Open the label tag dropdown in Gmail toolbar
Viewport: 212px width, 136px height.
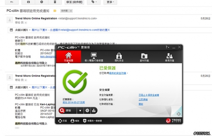coord(94,2)
